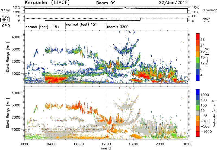
Task: Pick the red top segment of the Power color bar
Action: (198, 37)
